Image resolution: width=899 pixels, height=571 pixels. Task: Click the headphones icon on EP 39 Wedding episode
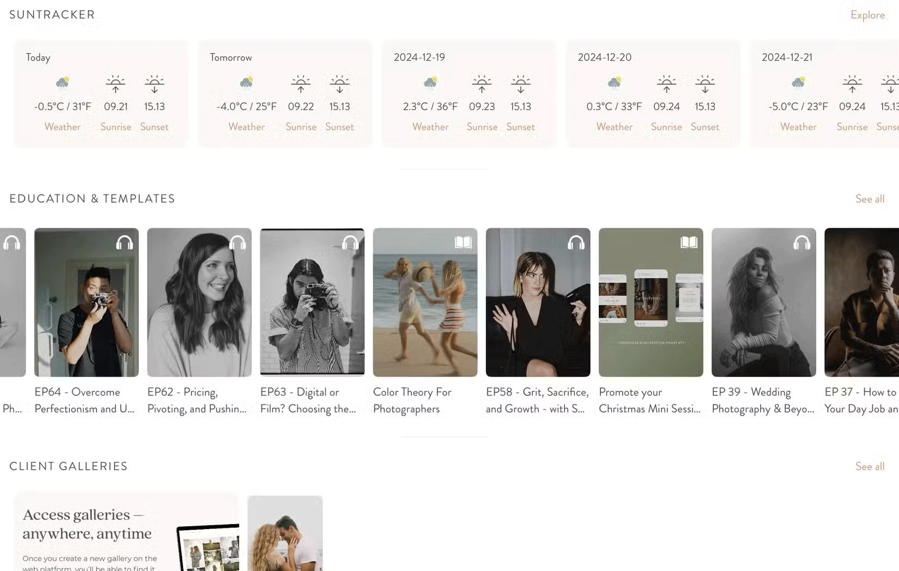(801, 242)
